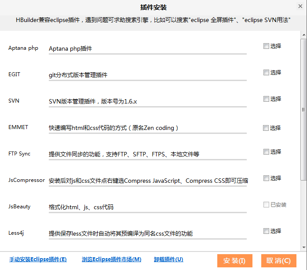The width and height of the screenshot is (307, 270).
Task: Click the Less4j plugin name
Action: pos(16,233)
